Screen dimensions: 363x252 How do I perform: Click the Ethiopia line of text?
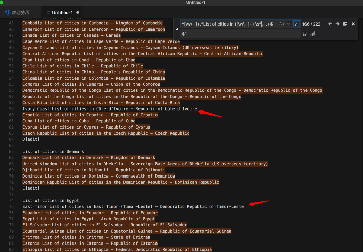(117, 250)
